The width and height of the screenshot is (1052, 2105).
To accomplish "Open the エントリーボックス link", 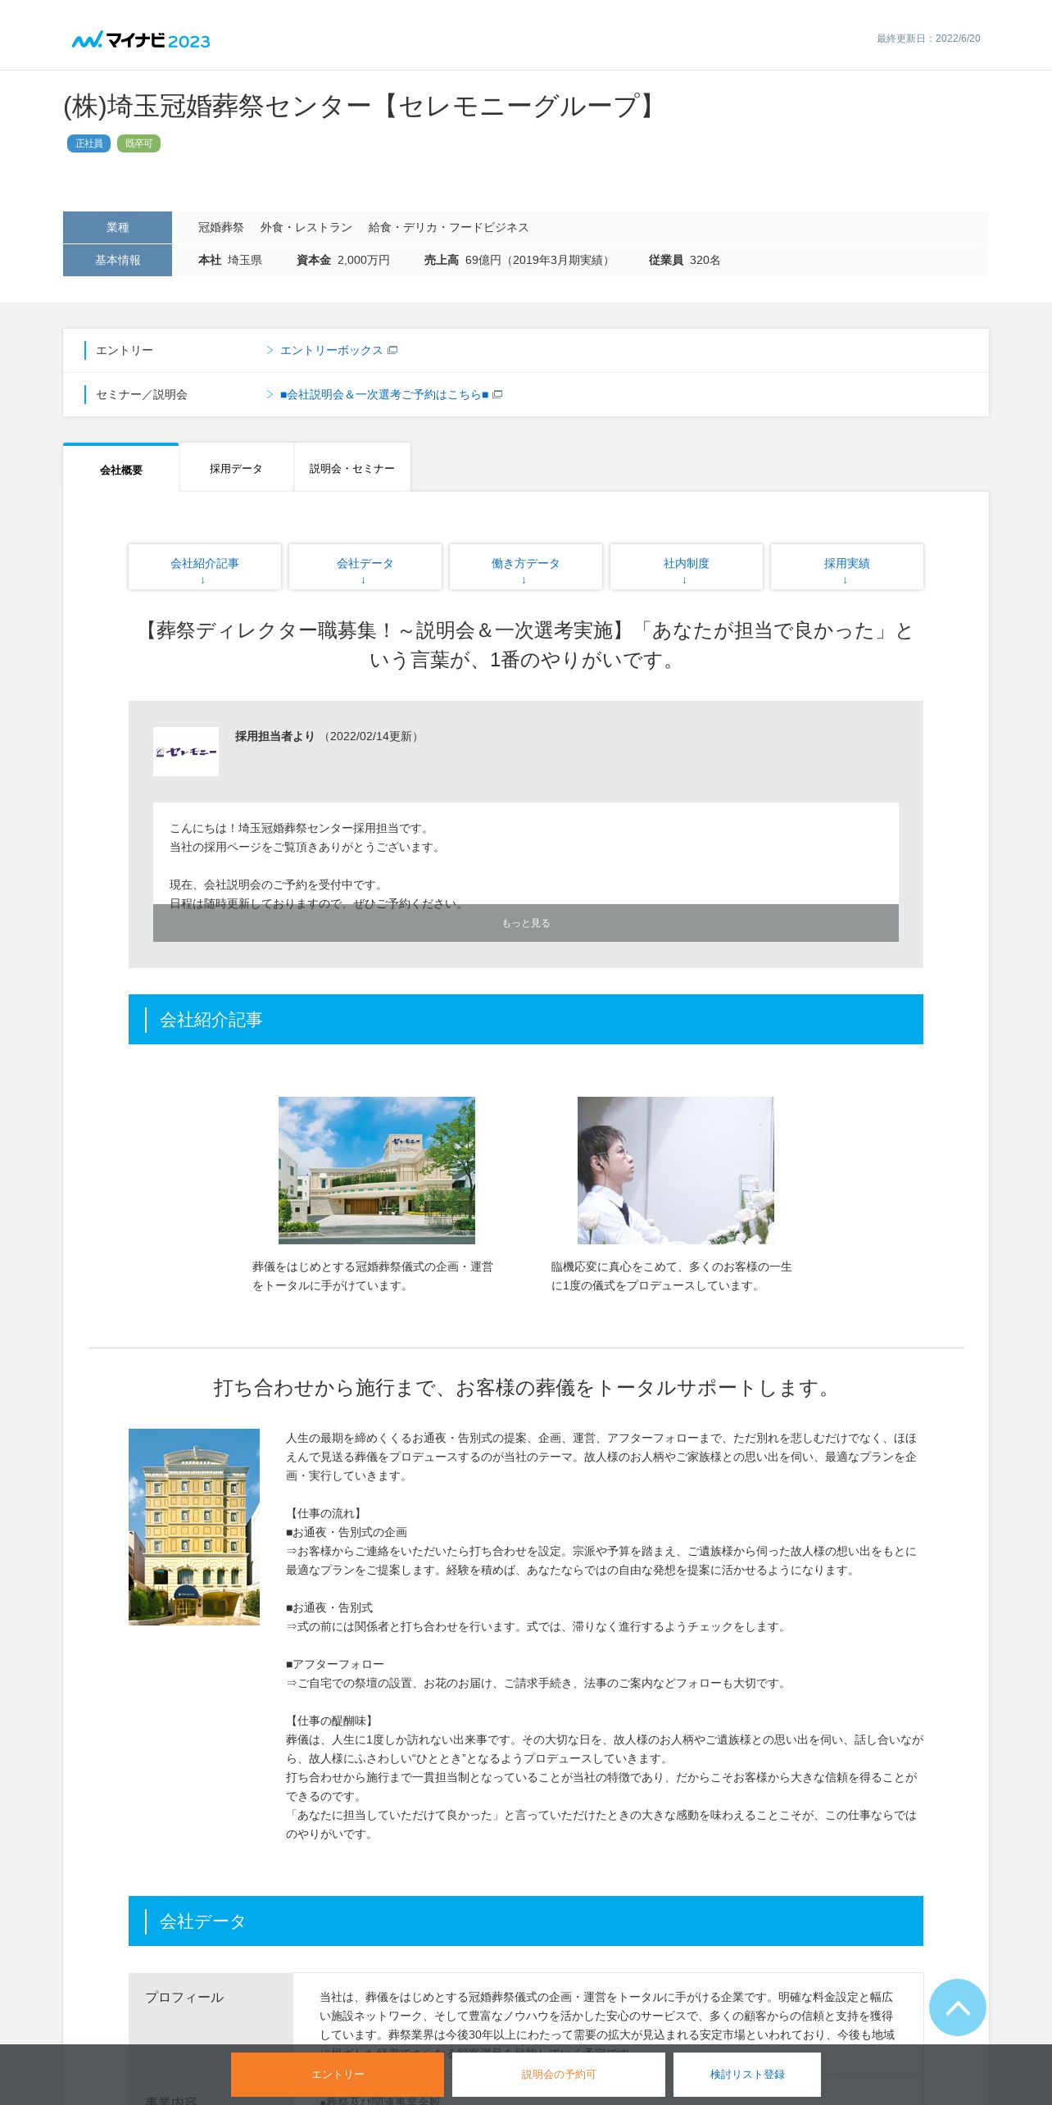I will click(331, 350).
